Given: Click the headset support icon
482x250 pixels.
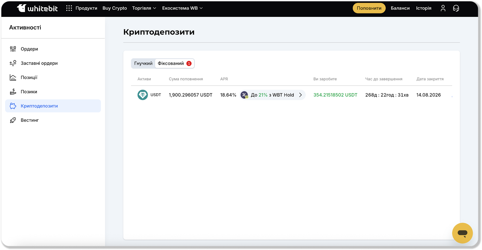Looking at the screenshot, I should 456,8.
